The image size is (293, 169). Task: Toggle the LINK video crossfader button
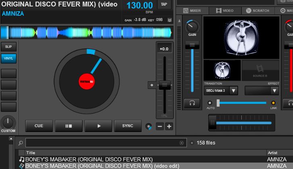coord(273,103)
